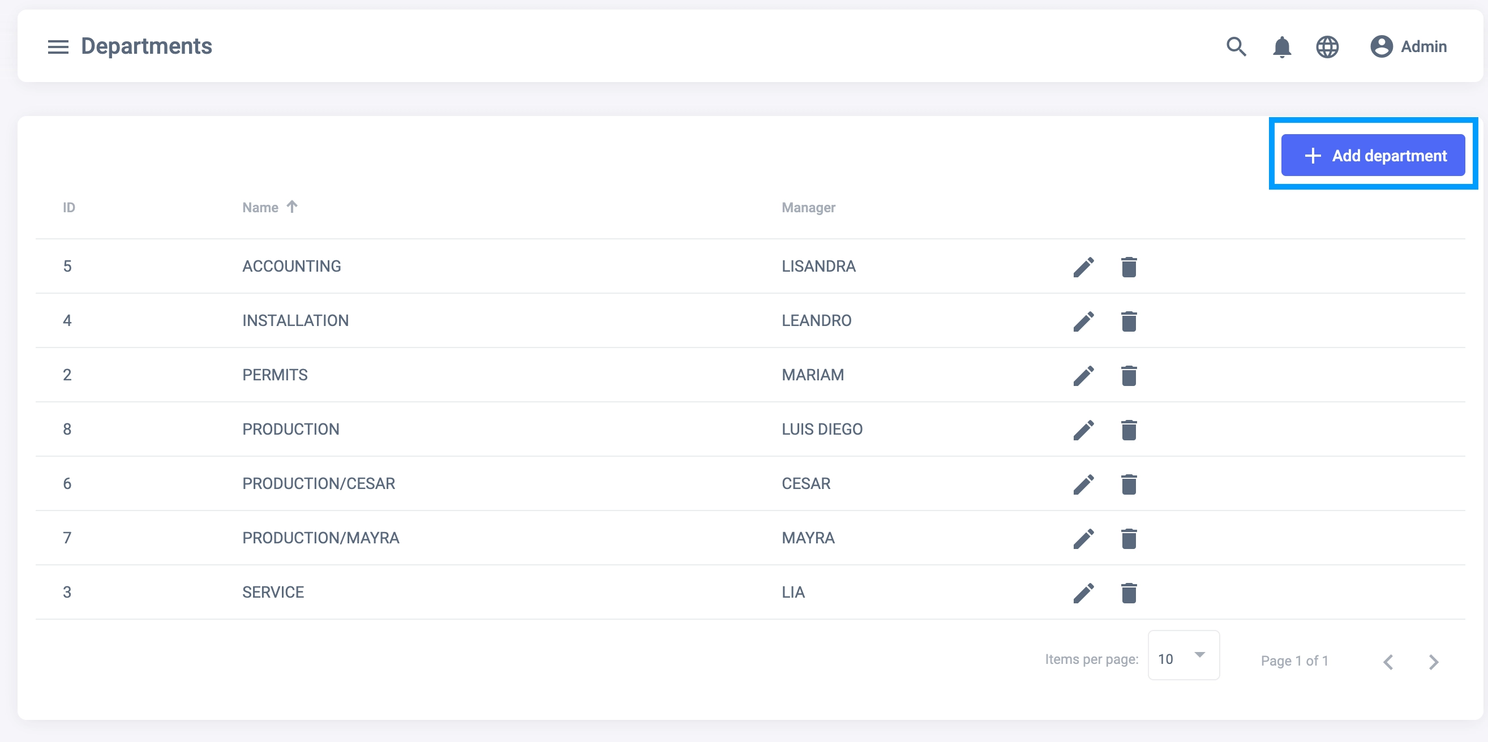The height and width of the screenshot is (742, 1488).
Task: Open the hamburger navigation menu
Action: coord(58,47)
